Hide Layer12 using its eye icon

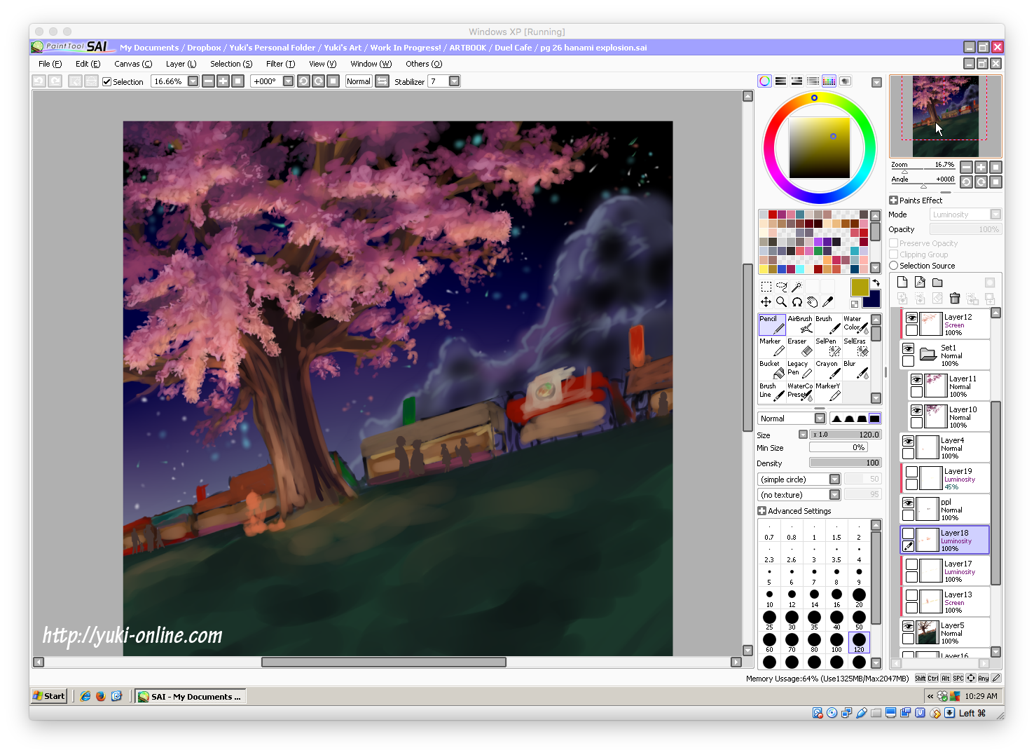click(911, 318)
